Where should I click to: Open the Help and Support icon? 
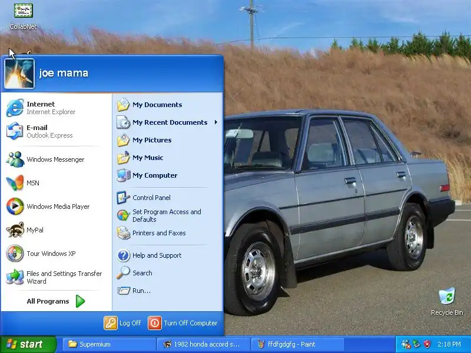pyautogui.click(x=123, y=255)
